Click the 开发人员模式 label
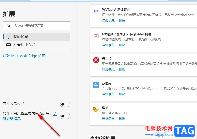 click(x=14, y=104)
